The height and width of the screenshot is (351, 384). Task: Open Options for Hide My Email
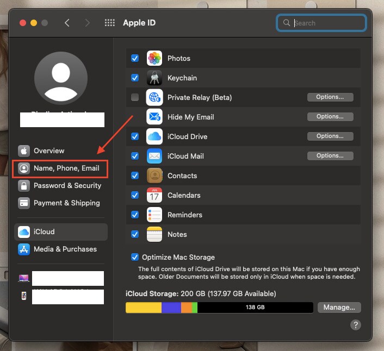(x=330, y=117)
